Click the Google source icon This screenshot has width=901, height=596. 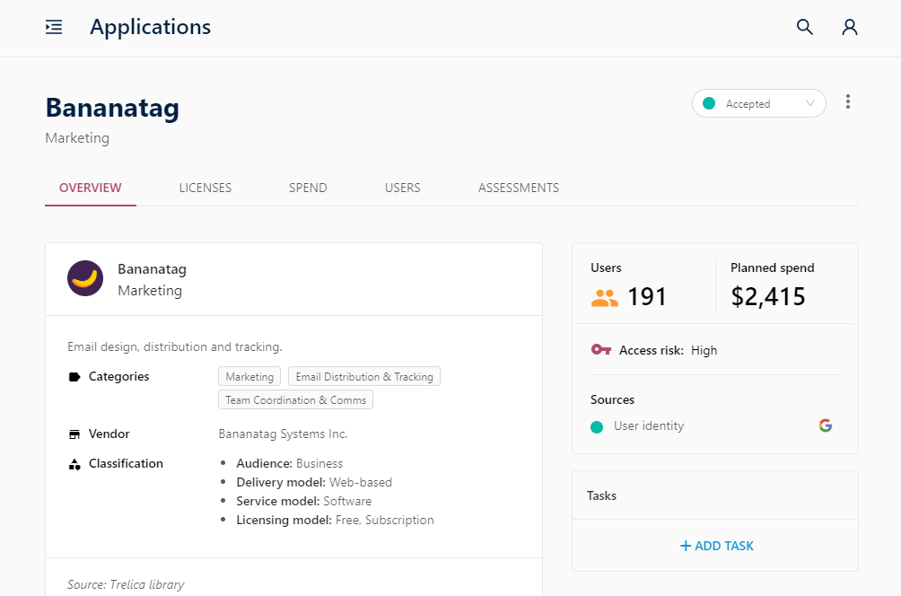click(825, 425)
